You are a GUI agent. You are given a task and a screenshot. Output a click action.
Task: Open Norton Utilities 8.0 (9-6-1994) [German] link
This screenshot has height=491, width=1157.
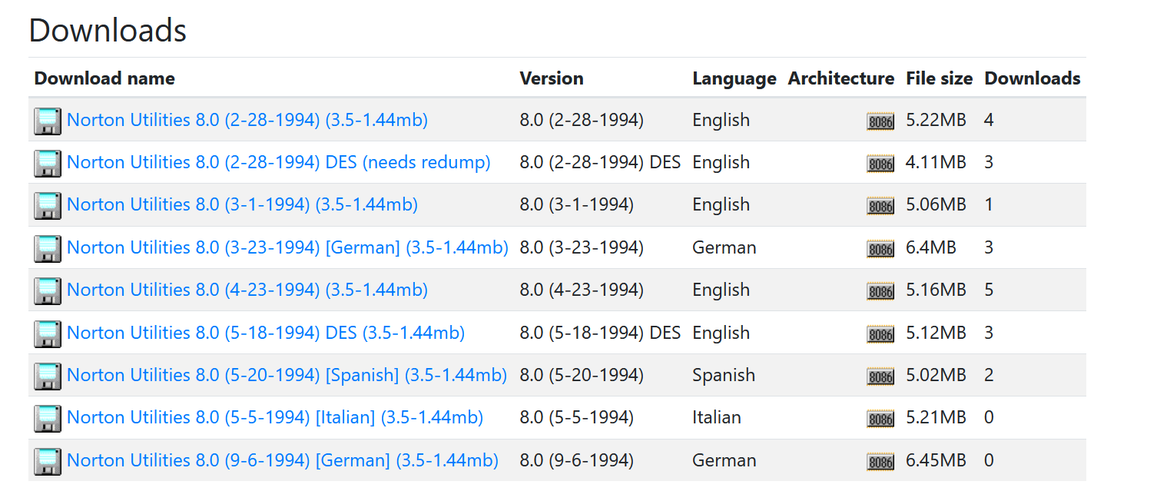[283, 460]
